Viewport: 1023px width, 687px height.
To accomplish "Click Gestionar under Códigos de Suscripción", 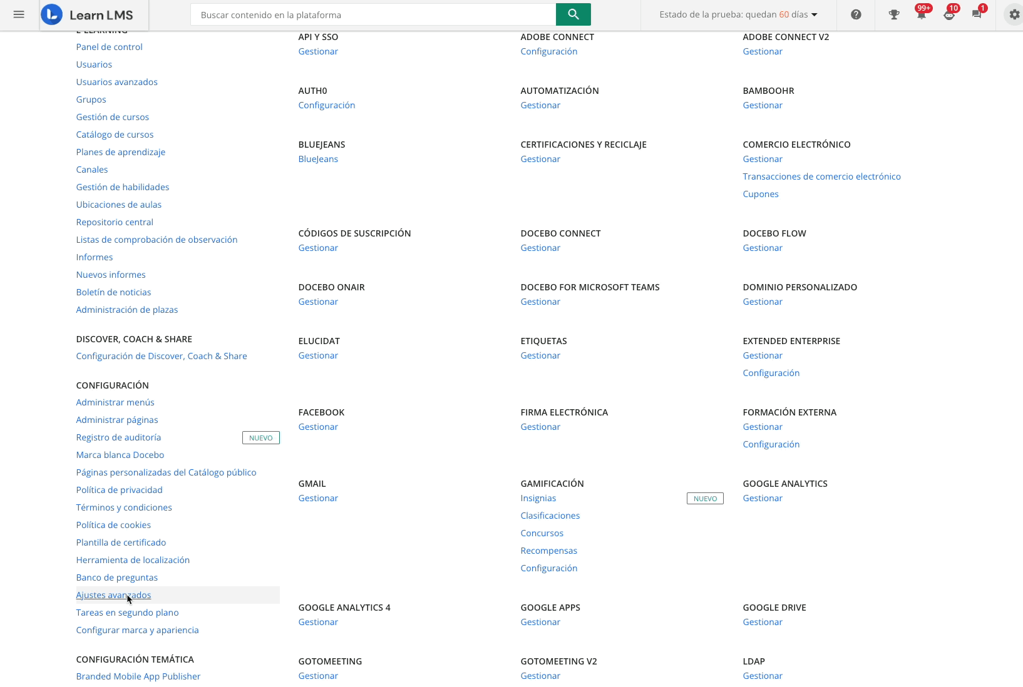I will (318, 248).
